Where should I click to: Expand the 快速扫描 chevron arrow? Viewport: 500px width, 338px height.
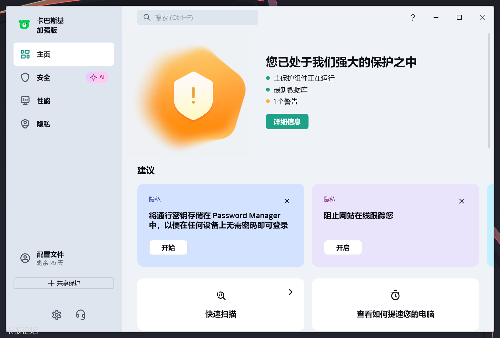pyautogui.click(x=291, y=292)
